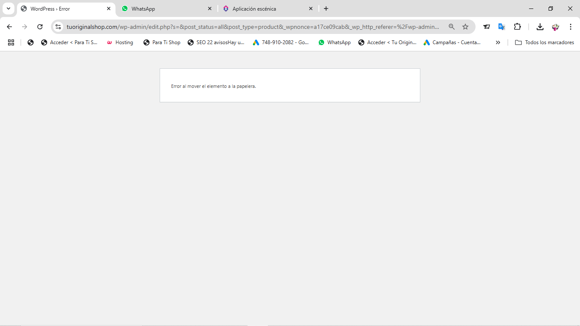580x326 pixels.
Task: Click the zoom magnifier icon in address bar
Action: pyautogui.click(x=452, y=27)
